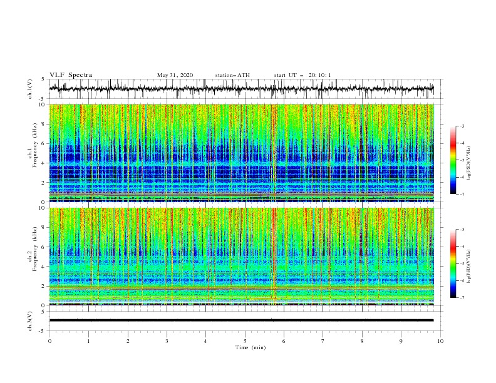Select the "4" kHz tick on the ch.2 frequency axis
This screenshot has height=383, width=496.
coord(43,267)
